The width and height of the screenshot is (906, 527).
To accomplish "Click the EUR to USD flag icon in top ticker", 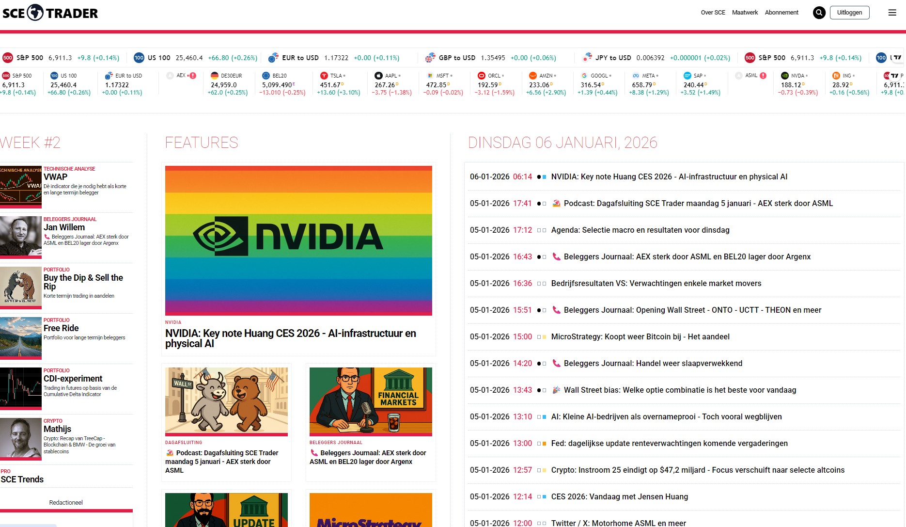I will pyautogui.click(x=273, y=58).
